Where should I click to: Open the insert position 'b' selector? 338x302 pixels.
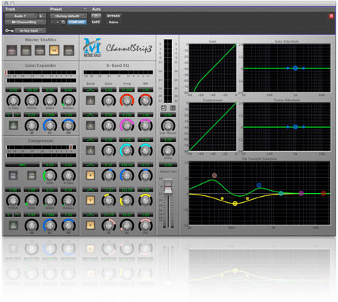coord(42,16)
